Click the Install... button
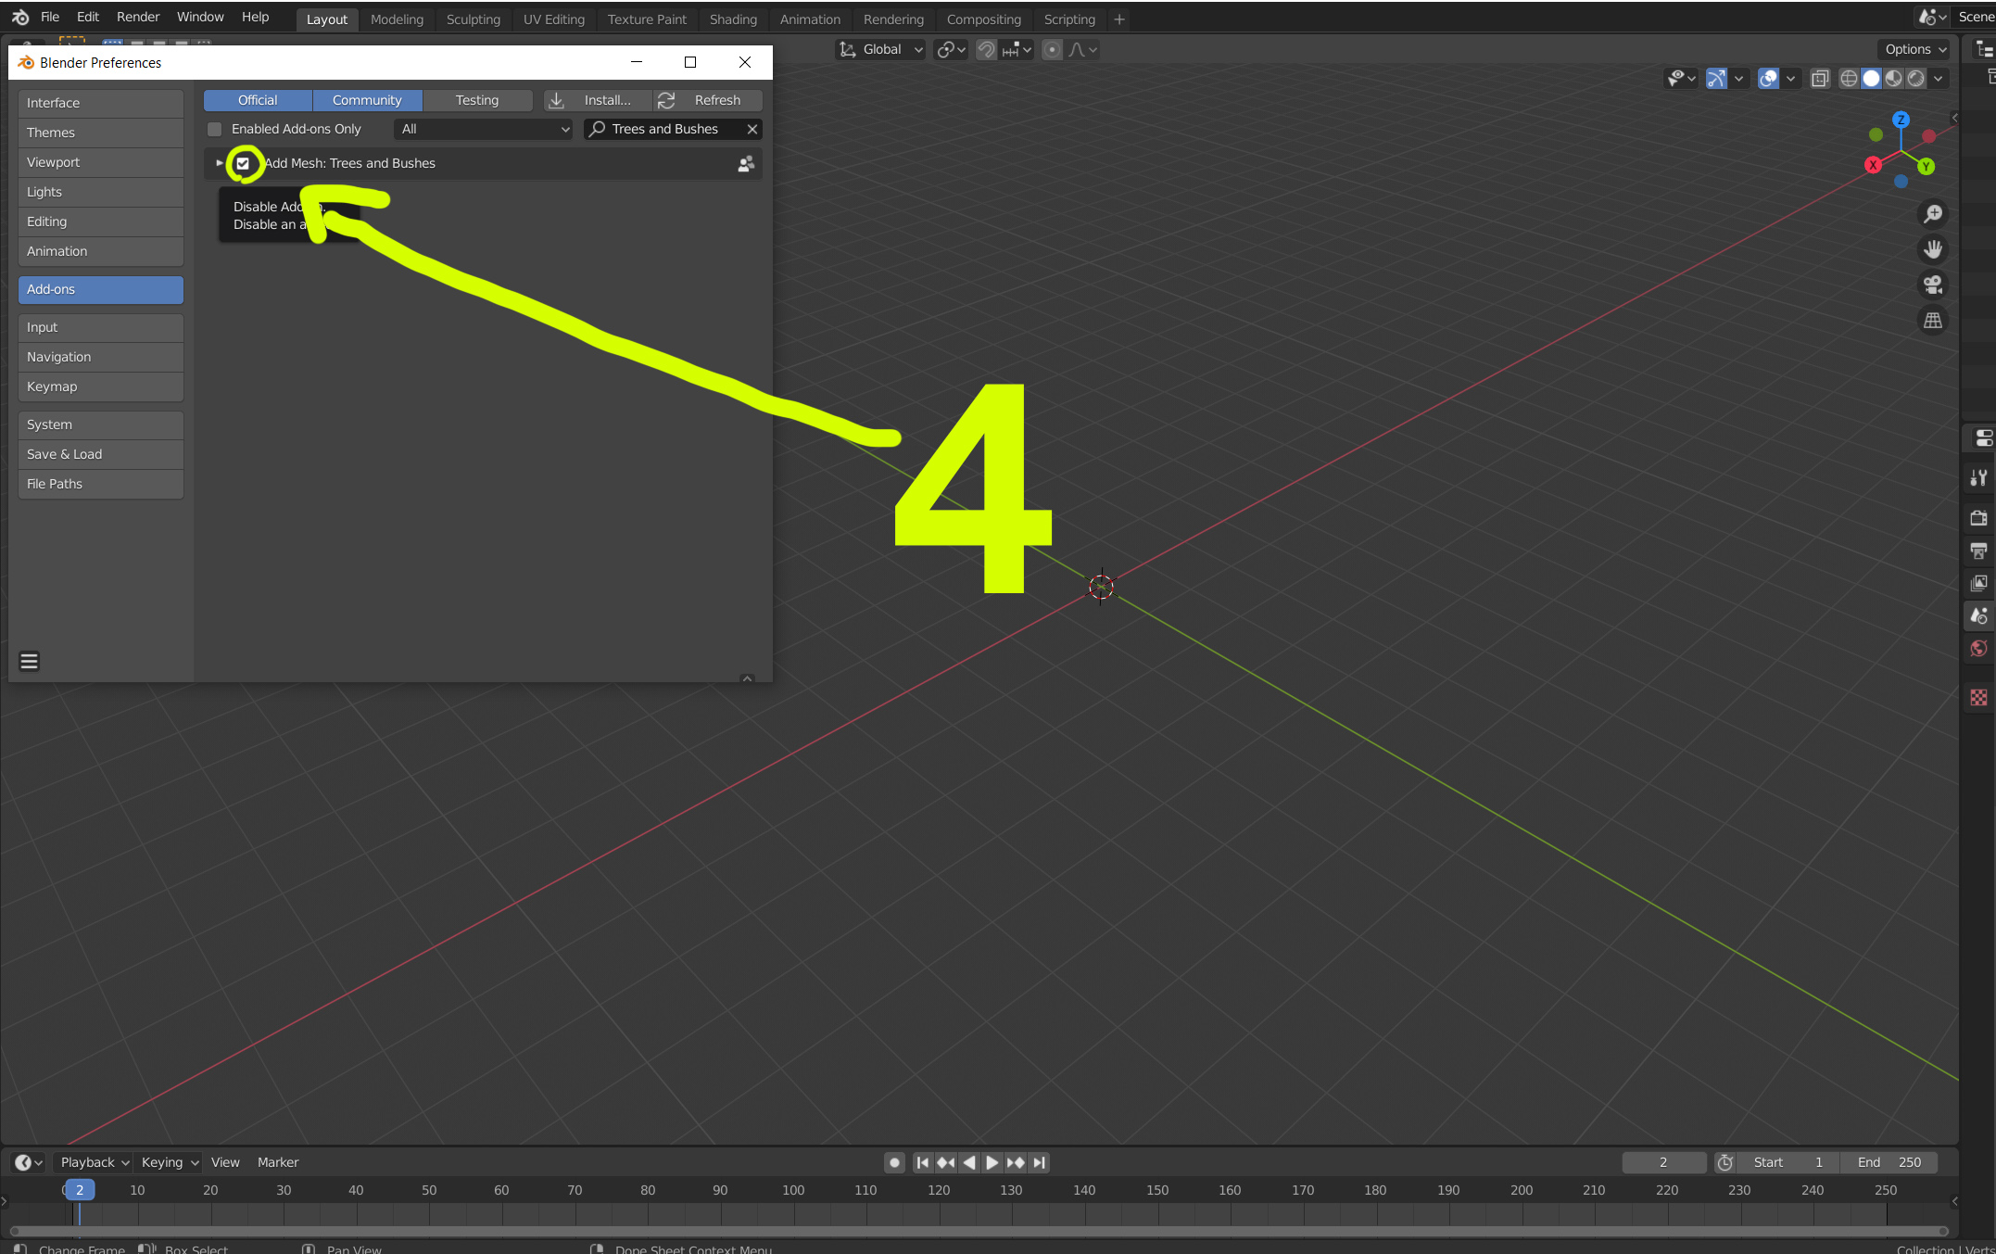The height and width of the screenshot is (1254, 1996). click(596, 100)
